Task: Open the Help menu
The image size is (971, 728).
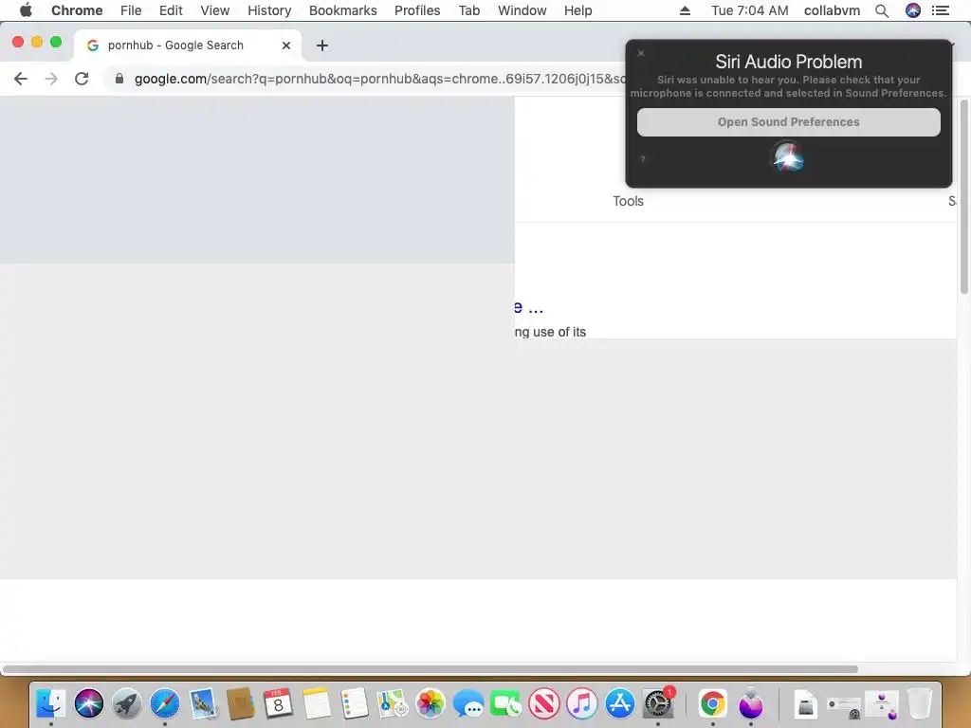Action: tap(577, 10)
